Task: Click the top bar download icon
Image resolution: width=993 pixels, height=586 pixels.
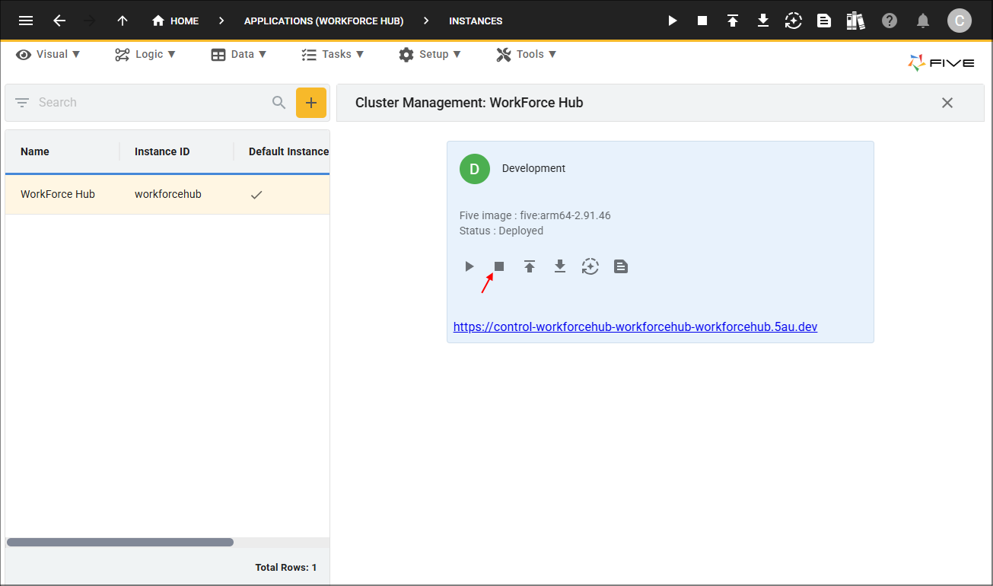Action: pyautogui.click(x=763, y=21)
